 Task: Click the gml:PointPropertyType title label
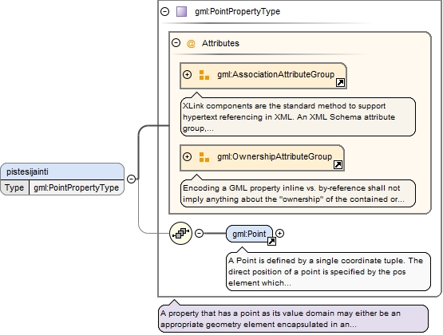[237, 12]
